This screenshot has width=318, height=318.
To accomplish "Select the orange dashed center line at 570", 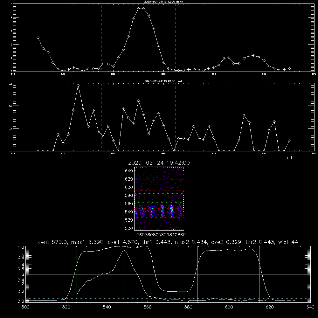I will [168, 274].
